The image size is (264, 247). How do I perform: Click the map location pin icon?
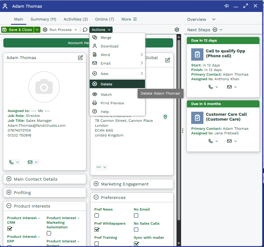pyautogui.click(x=165, y=117)
